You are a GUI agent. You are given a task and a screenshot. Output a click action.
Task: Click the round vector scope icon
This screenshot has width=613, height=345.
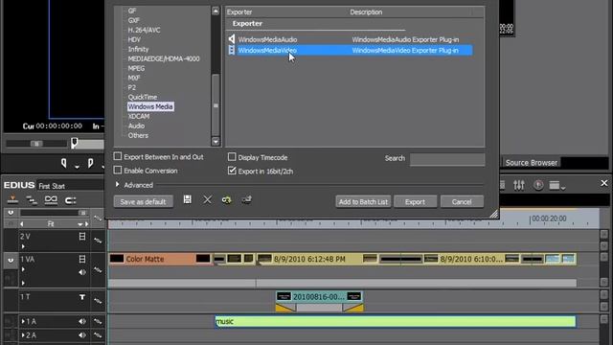click(538, 185)
